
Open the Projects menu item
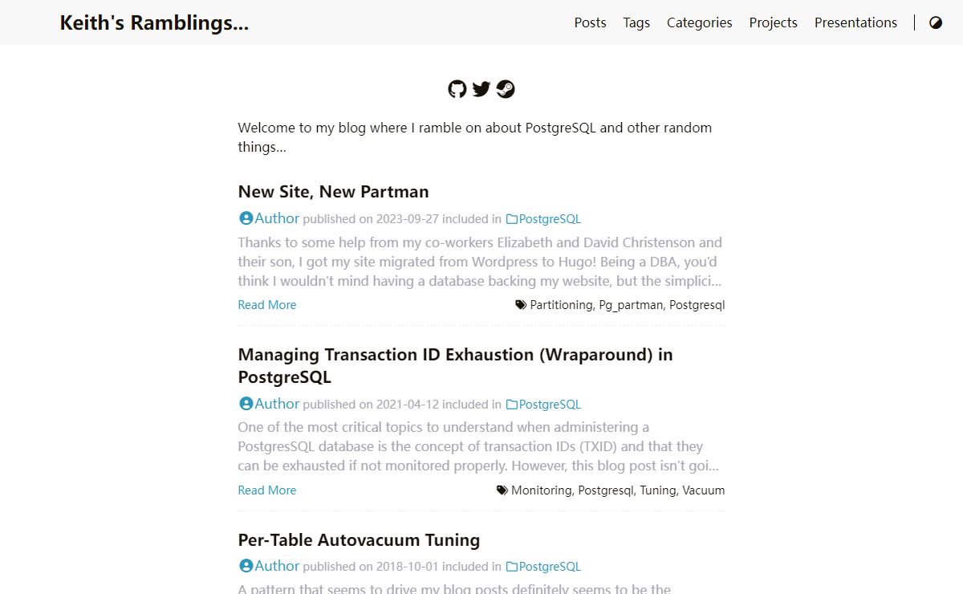774,22
